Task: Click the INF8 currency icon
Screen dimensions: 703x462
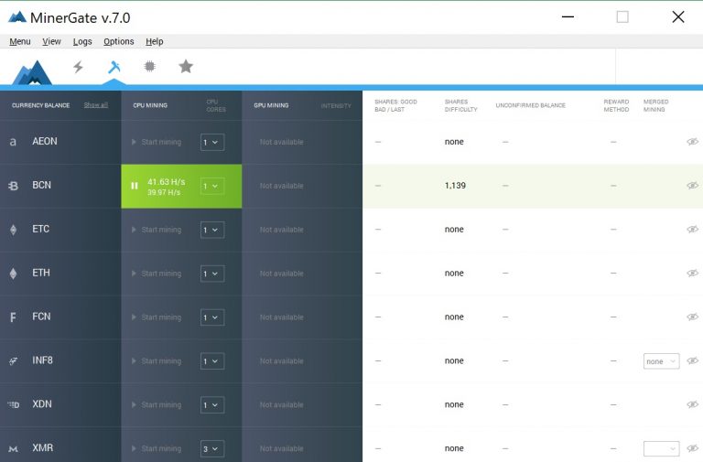Action: [x=13, y=361]
